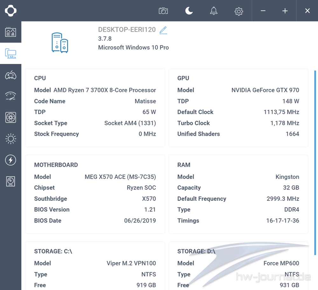Screen dimensions: 318x290
Task: Click the Microsoft Windows 10 Pro text
Action: (134, 47)
